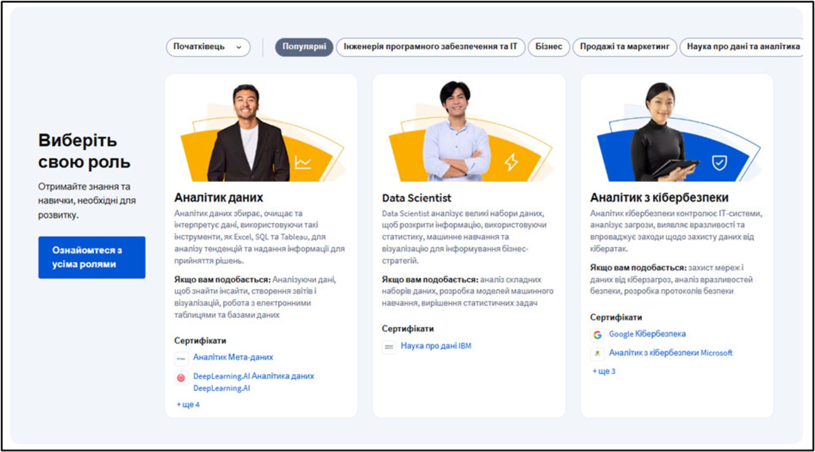Expand '+ ще 3' certificates in cybersecurity card
This screenshot has height=452, width=815.
point(604,371)
